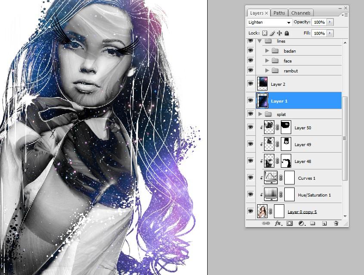The image size is (364, 275).
Task: Expand the face group
Action: [x=267, y=61]
